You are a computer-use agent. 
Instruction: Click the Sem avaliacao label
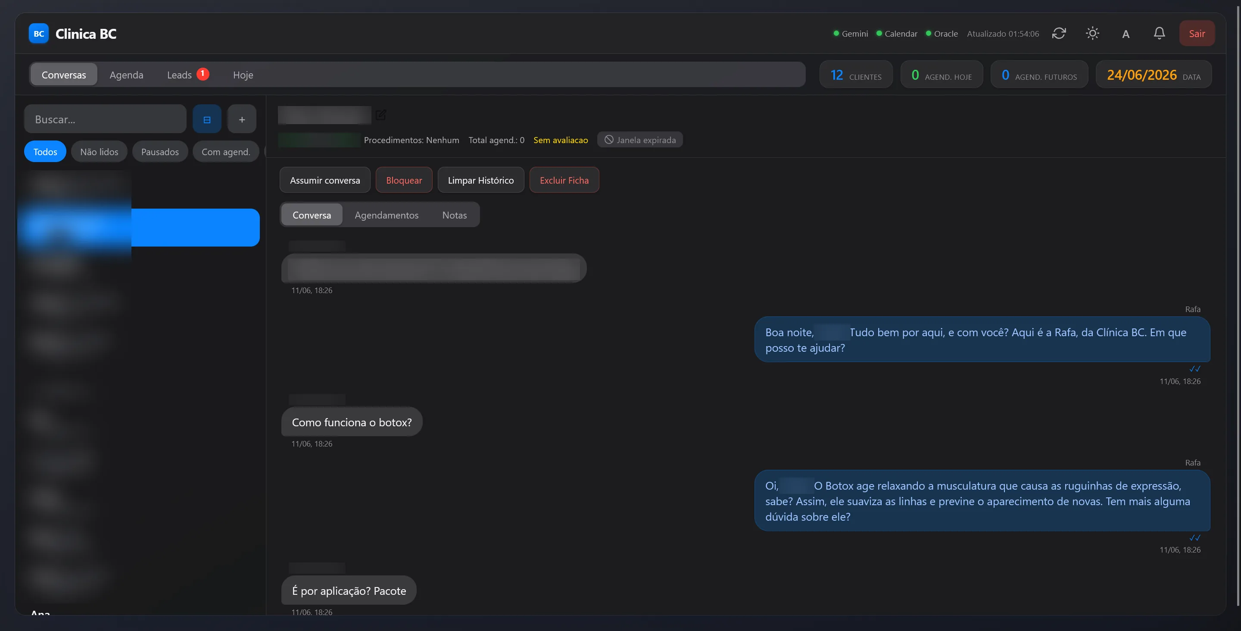click(x=560, y=140)
